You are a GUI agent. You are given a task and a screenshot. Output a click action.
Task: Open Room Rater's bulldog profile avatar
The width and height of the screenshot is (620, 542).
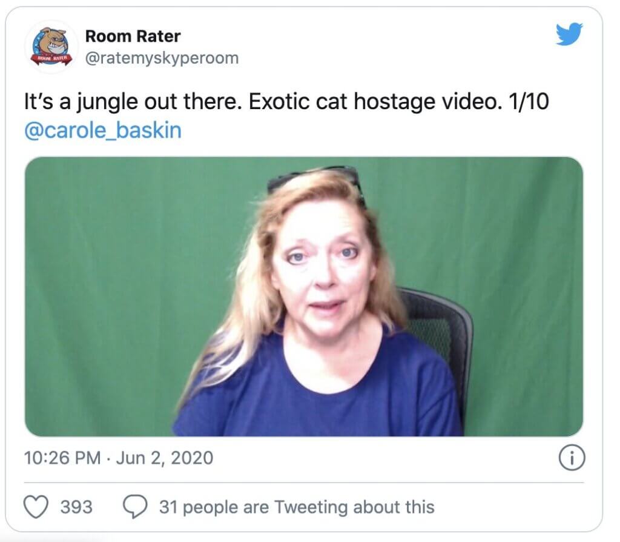51,47
